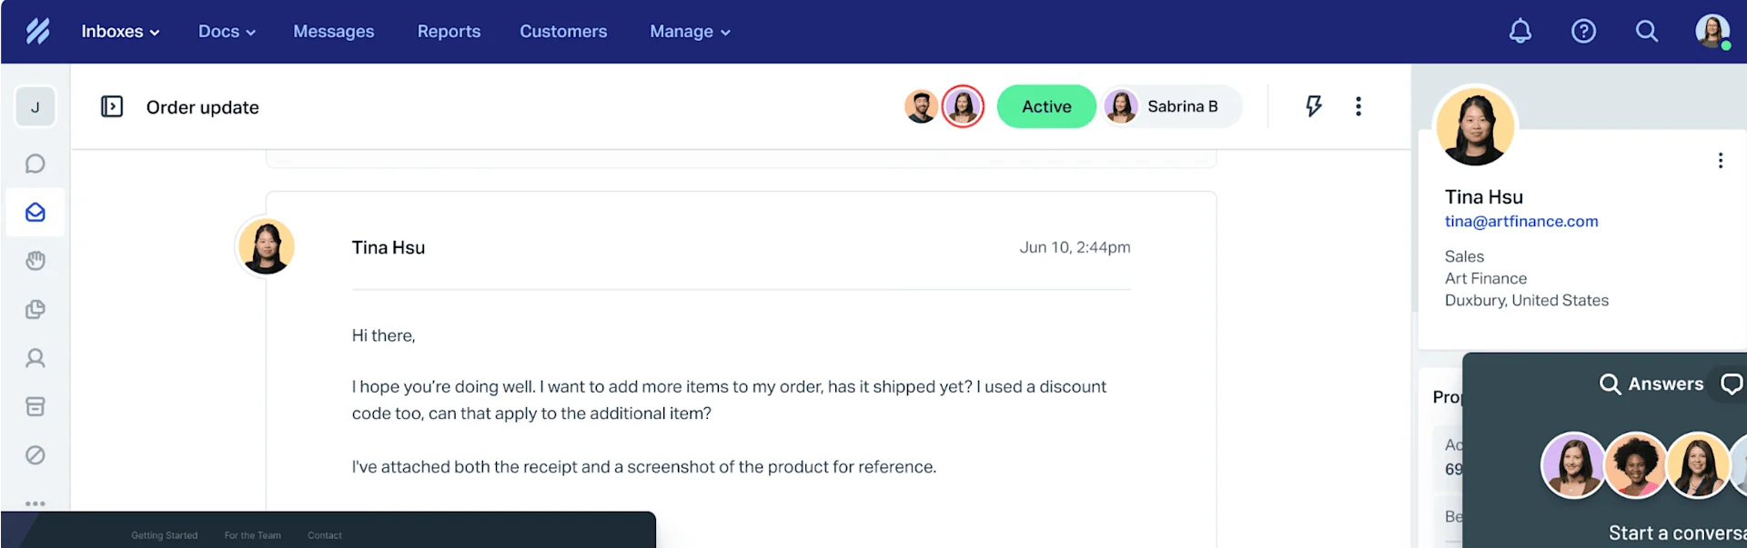
Task: Click the Getting Started footer link
Action: click(x=165, y=535)
